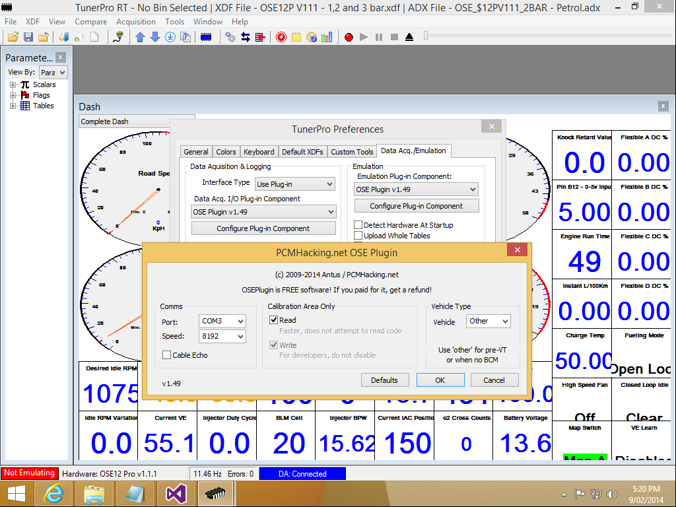Click the Complete Dash selector field
The width and height of the screenshot is (676, 507).
[137, 121]
